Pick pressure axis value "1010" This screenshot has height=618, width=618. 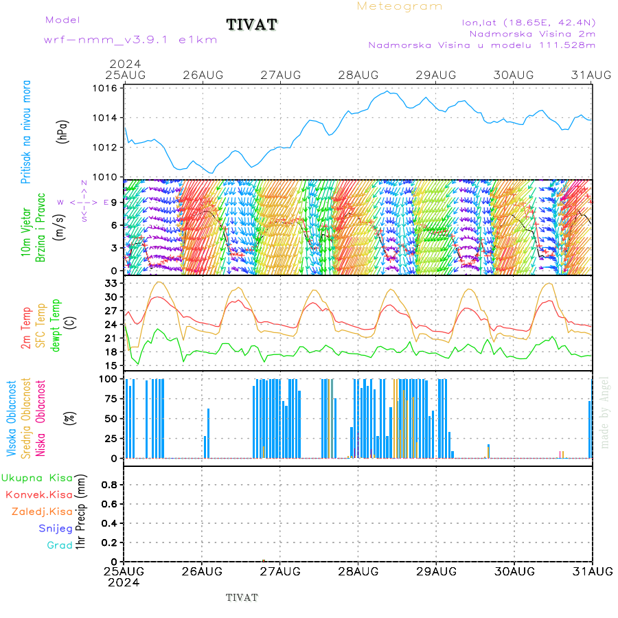[x=105, y=177]
